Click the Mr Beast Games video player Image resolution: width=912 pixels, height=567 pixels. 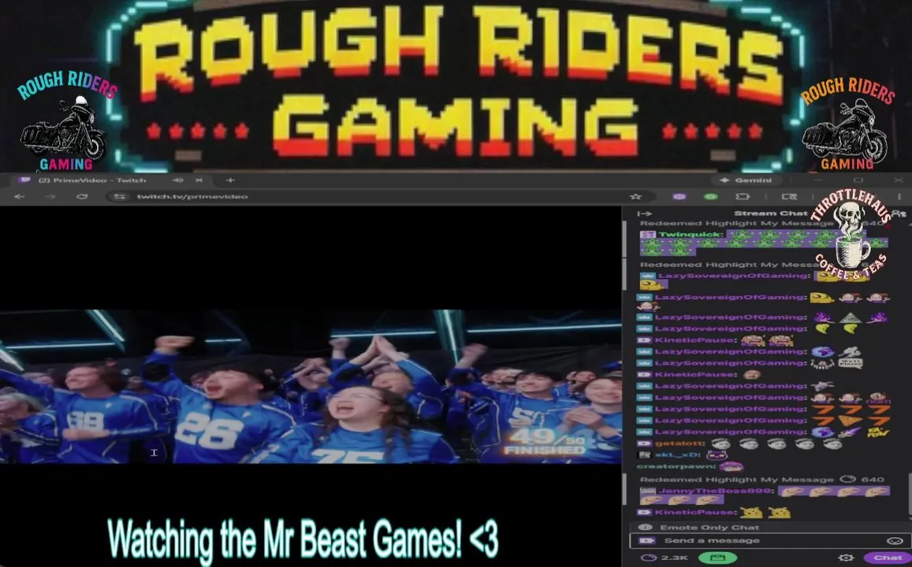pos(311,387)
